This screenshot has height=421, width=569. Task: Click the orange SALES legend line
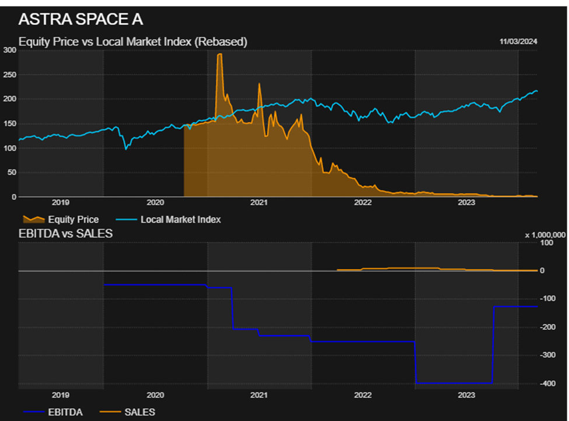[x=110, y=412]
